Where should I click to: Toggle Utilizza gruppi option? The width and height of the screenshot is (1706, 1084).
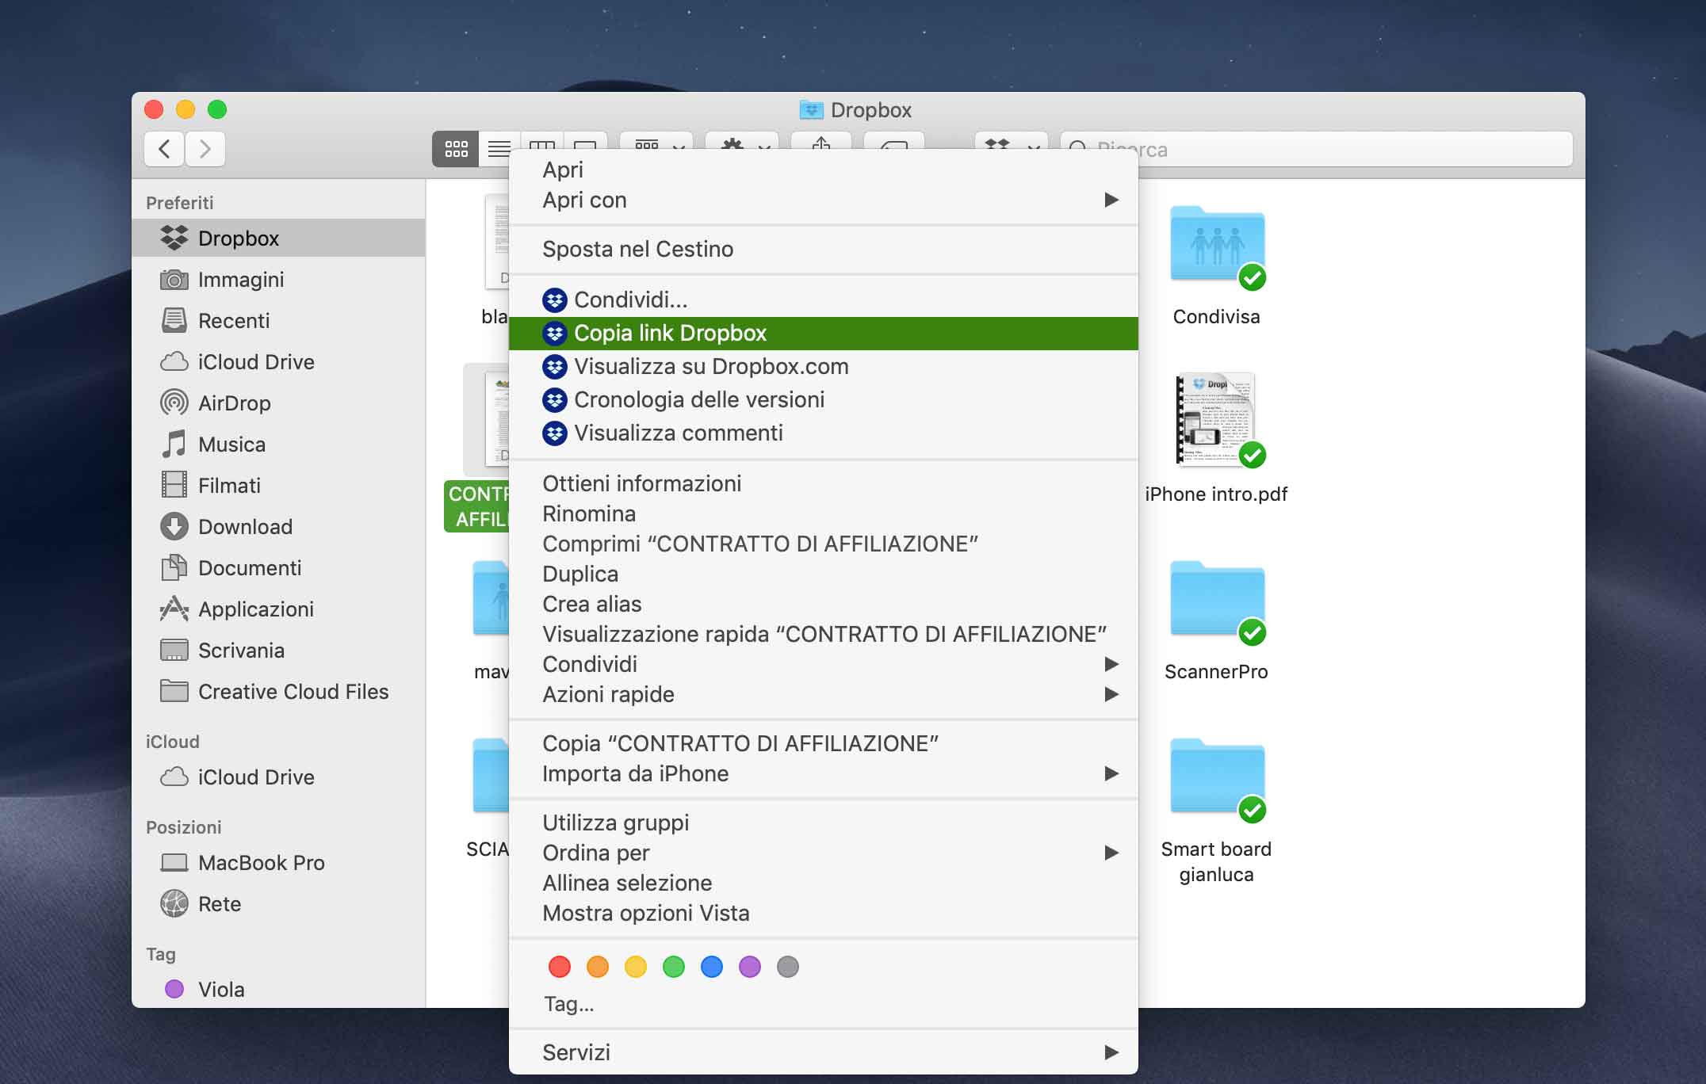point(615,823)
